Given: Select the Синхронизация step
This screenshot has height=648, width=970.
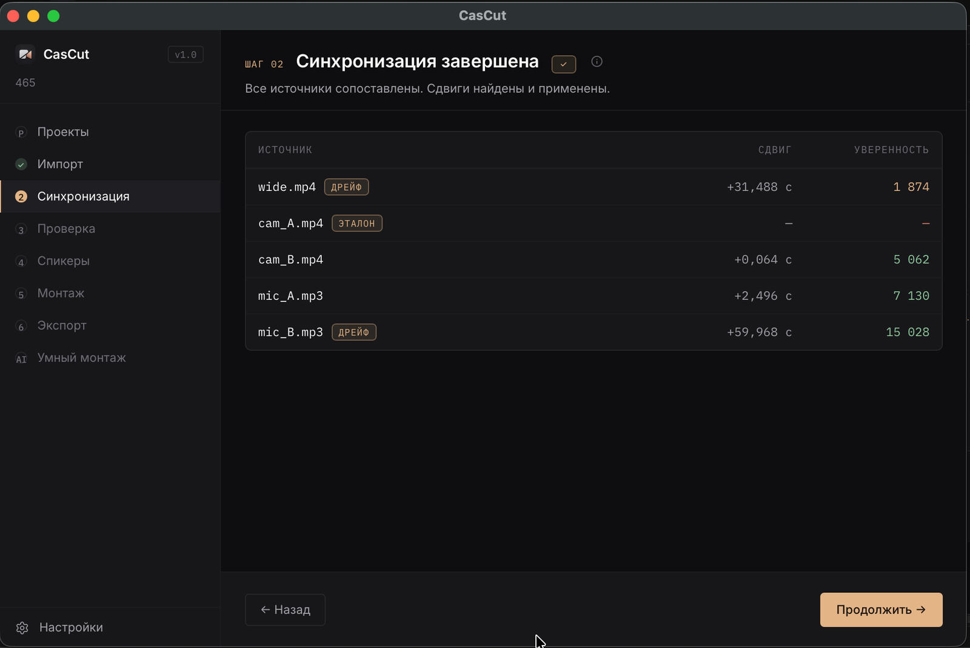Looking at the screenshot, I should 110,196.
